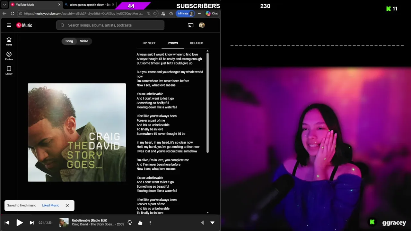This screenshot has height=231, width=411.
Task: Dislike the song with thumbs down
Action: 130,223
